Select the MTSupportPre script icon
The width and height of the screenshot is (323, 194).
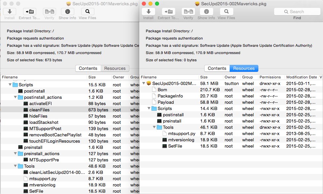click(26, 160)
